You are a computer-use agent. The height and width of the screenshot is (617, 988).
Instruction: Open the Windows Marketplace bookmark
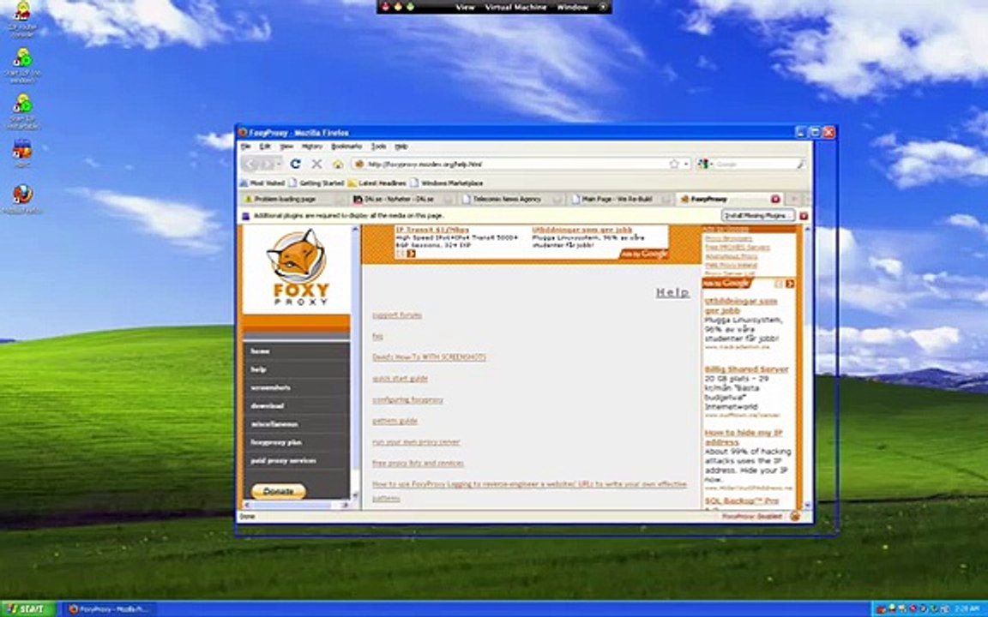point(447,183)
